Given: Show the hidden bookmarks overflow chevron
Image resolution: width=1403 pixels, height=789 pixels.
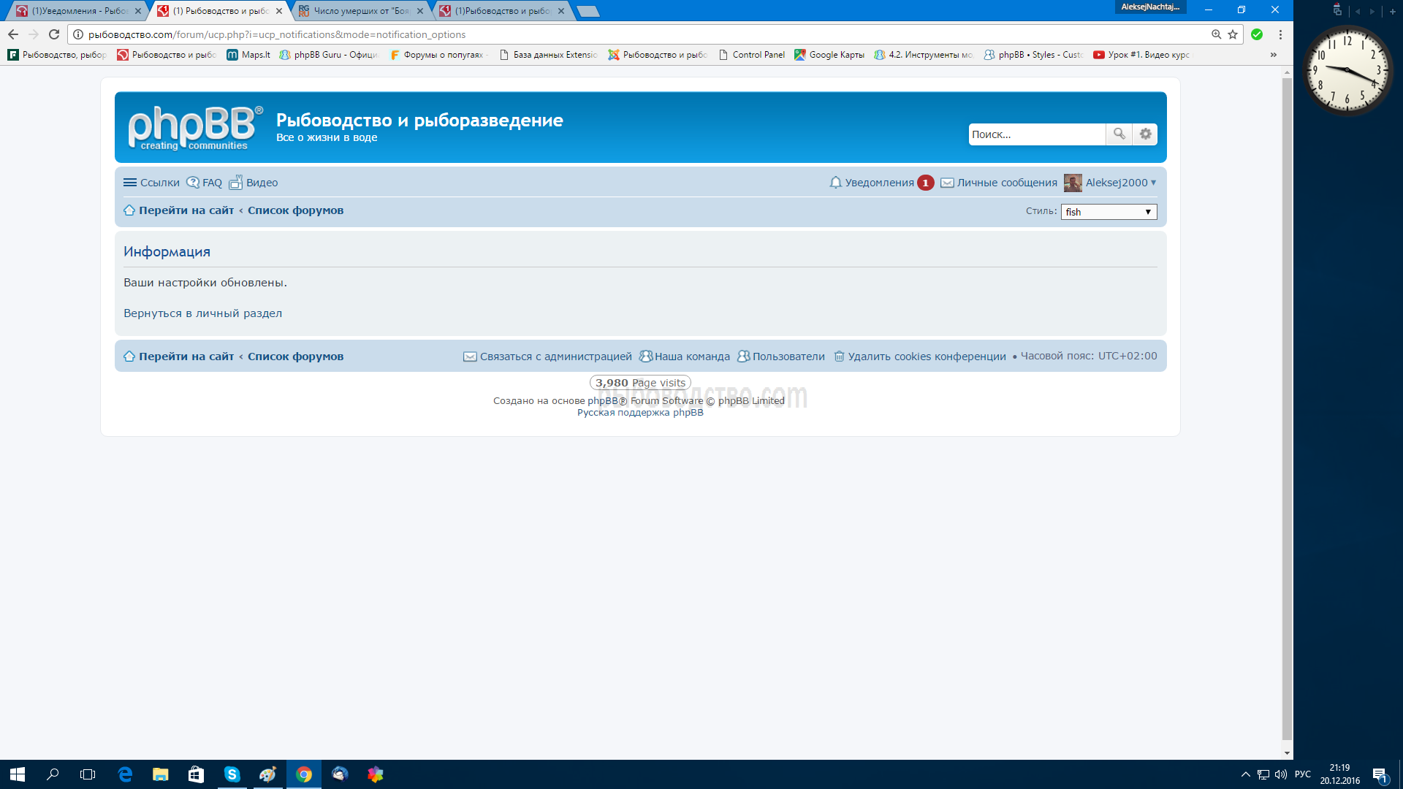Looking at the screenshot, I should (x=1274, y=55).
